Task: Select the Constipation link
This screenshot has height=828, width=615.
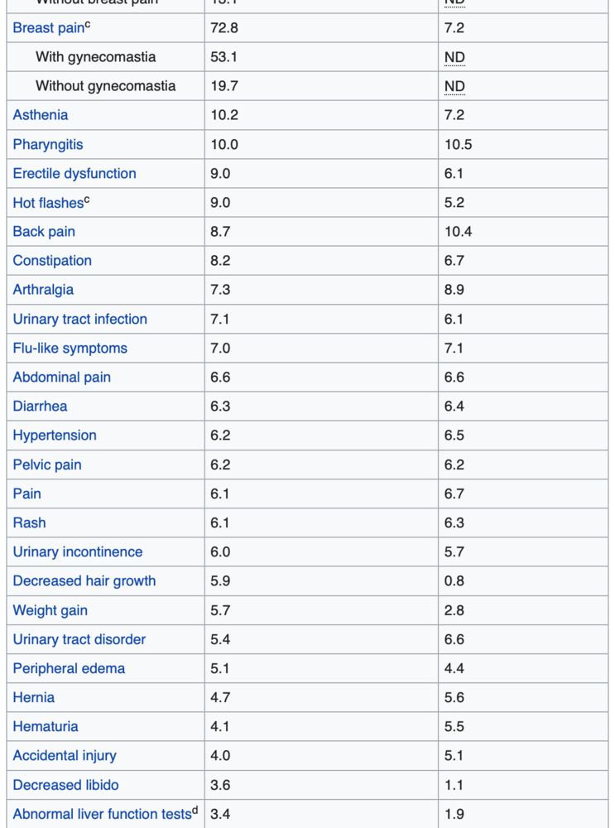Action: 52,261
